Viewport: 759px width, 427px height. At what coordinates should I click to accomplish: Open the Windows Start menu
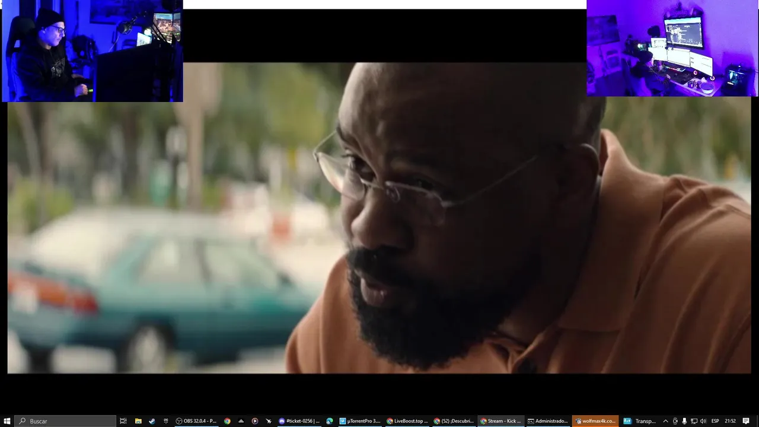point(7,421)
